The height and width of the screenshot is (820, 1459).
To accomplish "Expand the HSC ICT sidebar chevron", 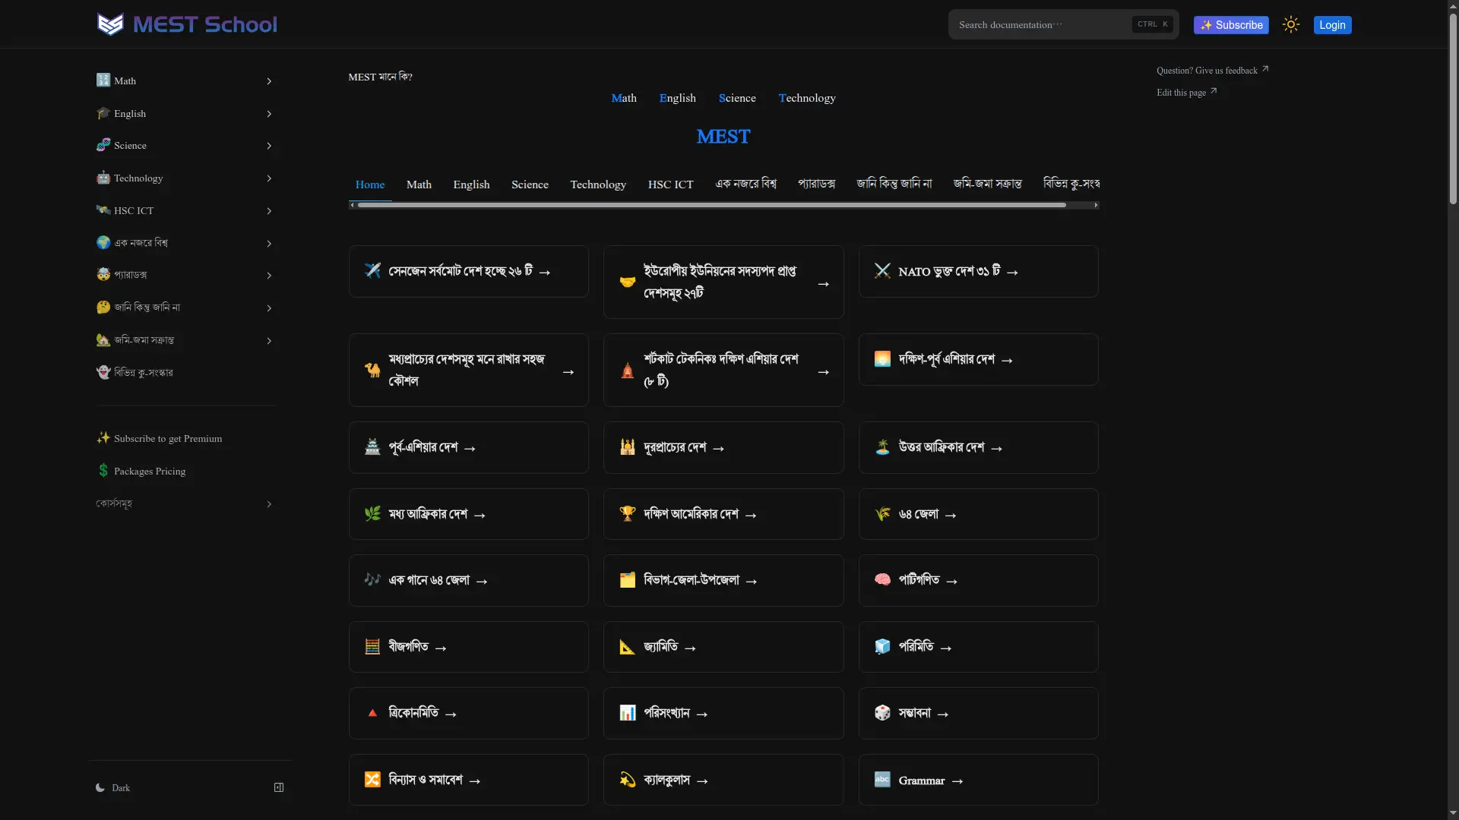I will pyautogui.click(x=269, y=211).
